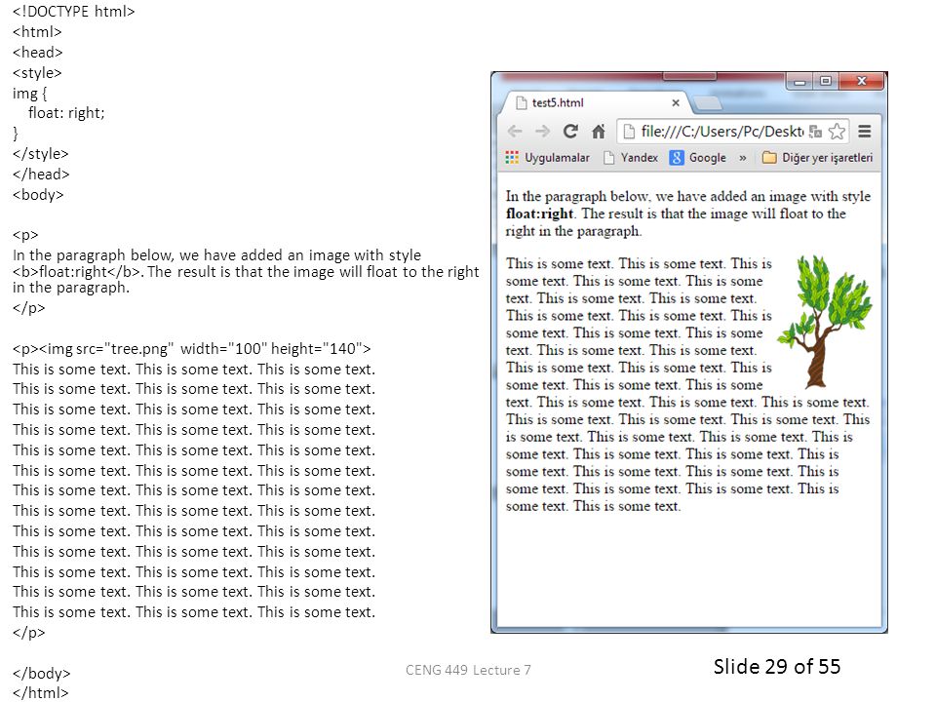Select the test5.html tab

[596, 102]
